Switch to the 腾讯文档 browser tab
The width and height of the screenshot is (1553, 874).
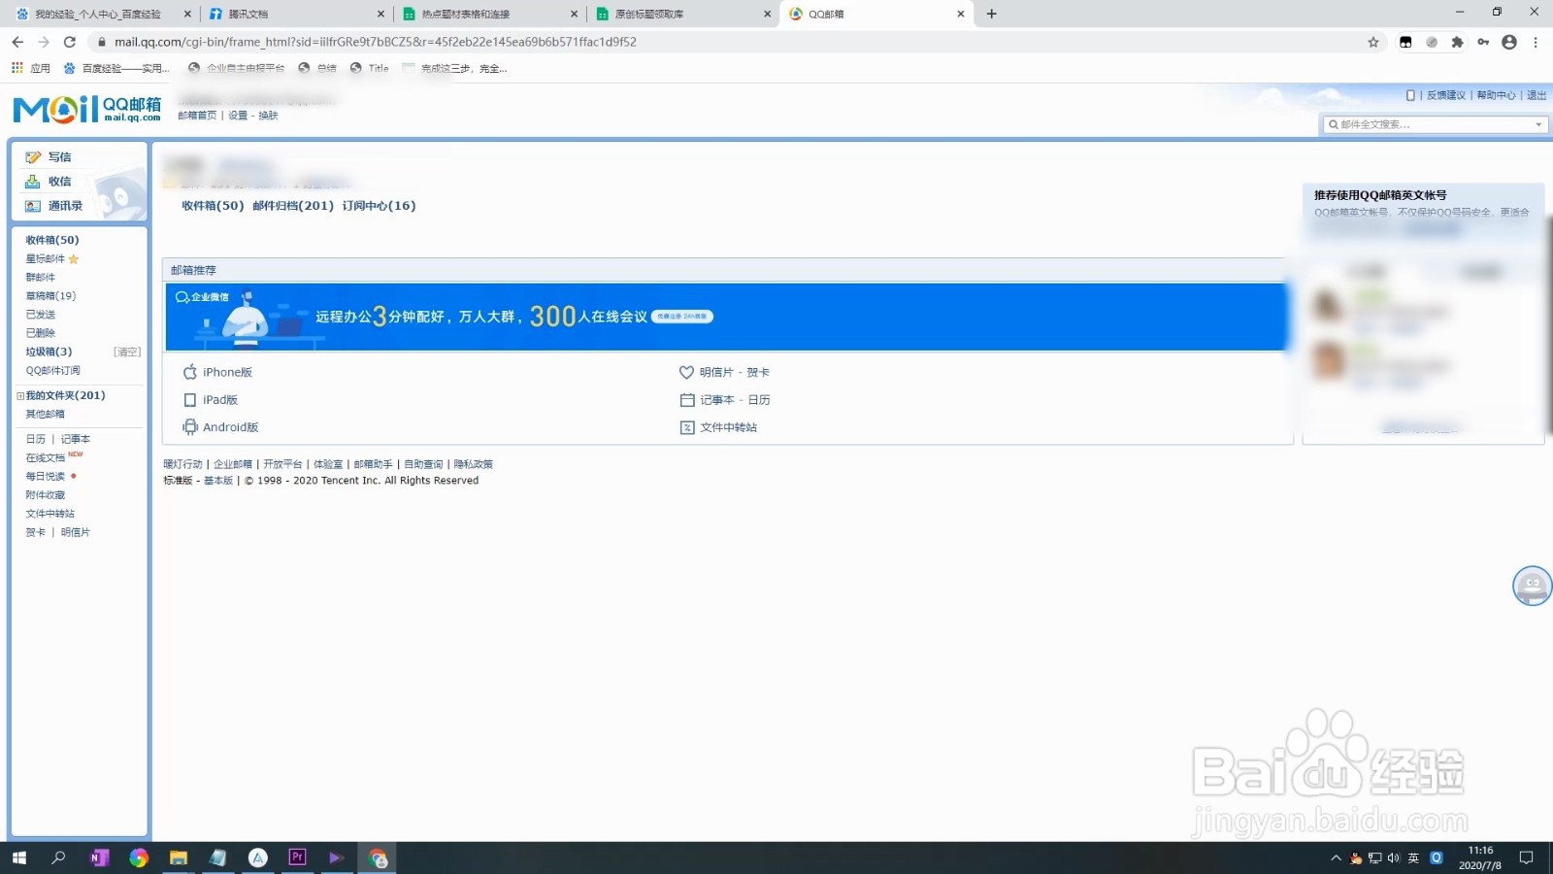coord(296,14)
